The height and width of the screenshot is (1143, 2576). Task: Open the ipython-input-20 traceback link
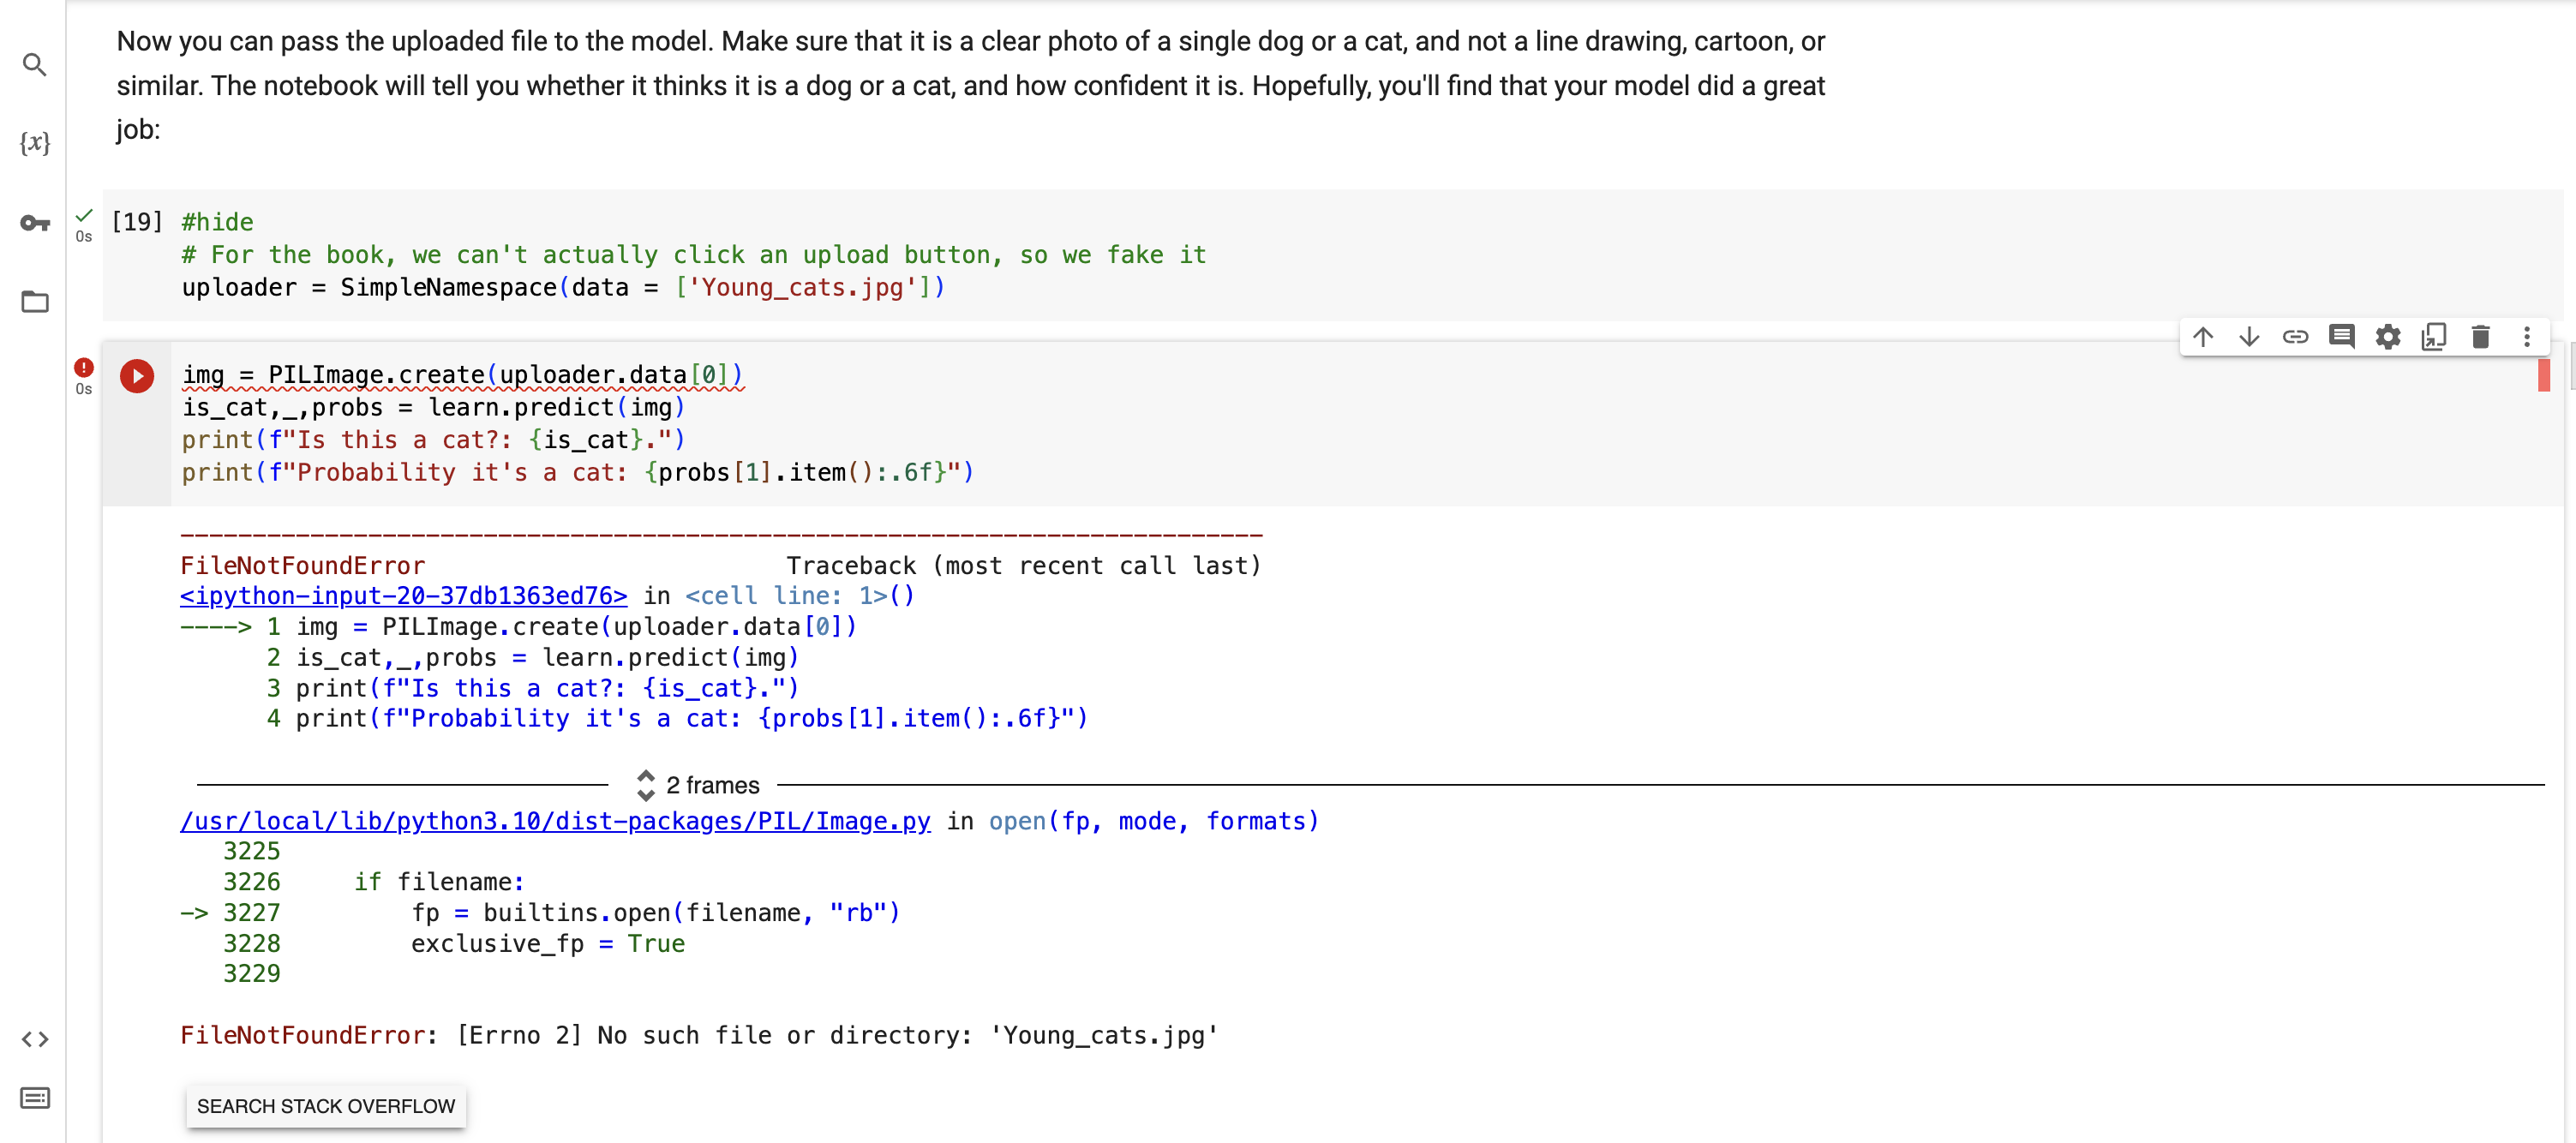click(x=403, y=596)
